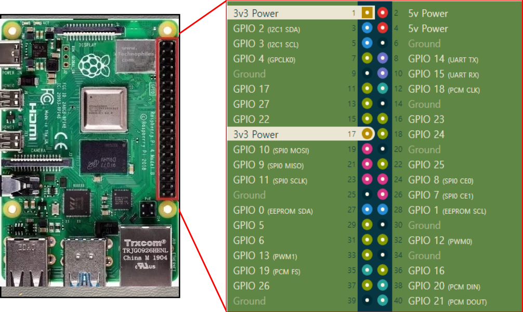Click the red pin 4 dot for 5v Power
The height and width of the screenshot is (312, 523).
[x=383, y=28]
